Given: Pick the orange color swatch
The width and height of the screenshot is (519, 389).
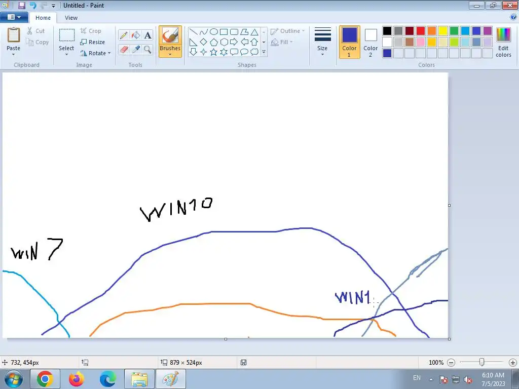Looking at the screenshot, I should click(x=432, y=31).
